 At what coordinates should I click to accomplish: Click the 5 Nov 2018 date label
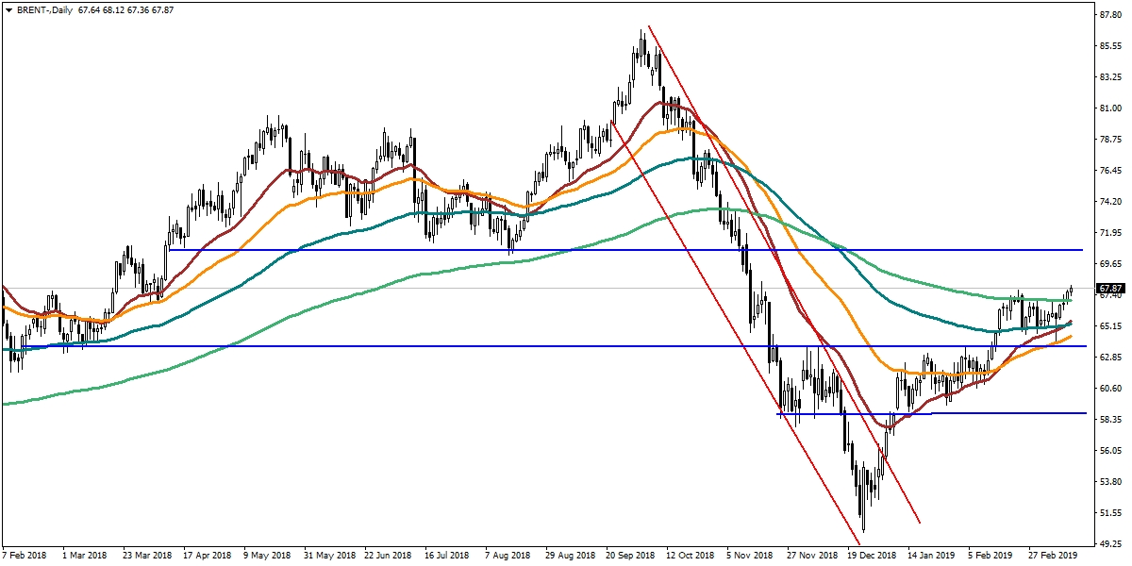(752, 557)
